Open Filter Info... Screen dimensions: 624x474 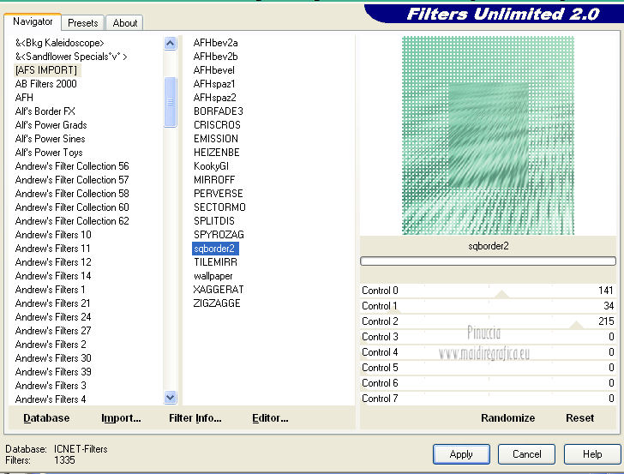coord(195,418)
